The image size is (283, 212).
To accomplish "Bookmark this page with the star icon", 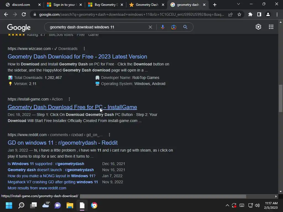I will (239, 14).
